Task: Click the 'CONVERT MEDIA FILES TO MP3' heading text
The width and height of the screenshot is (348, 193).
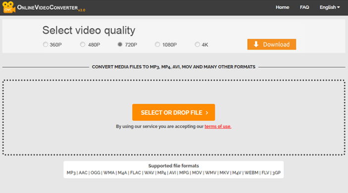Action: point(174,67)
